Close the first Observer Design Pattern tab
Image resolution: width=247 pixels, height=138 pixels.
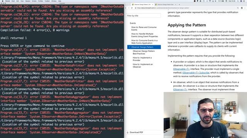click(152, 5)
